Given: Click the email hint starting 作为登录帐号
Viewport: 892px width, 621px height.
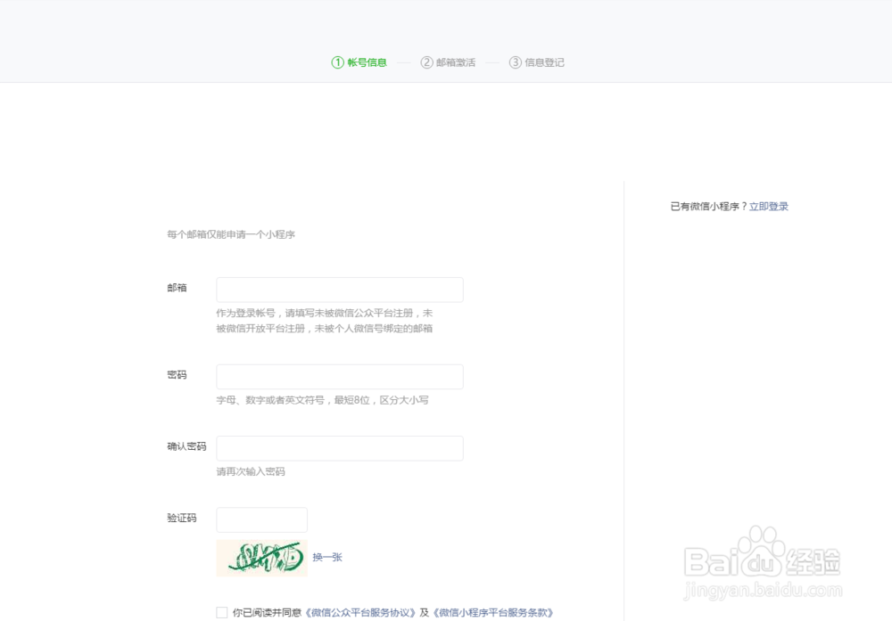Looking at the screenshot, I should click(325, 321).
